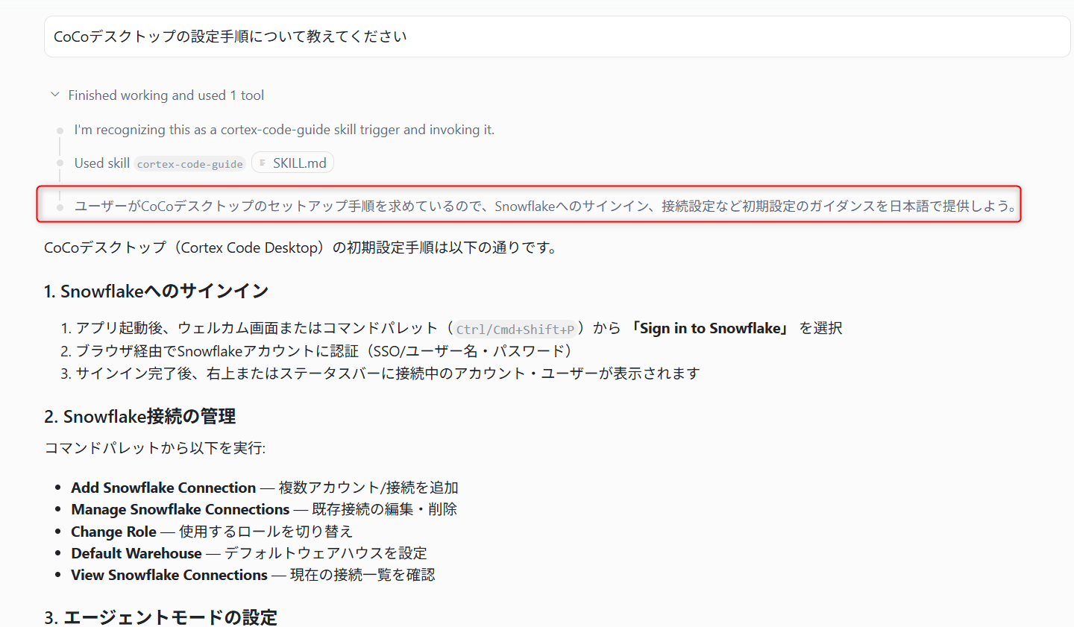The height and width of the screenshot is (627, 1074).
Task: Collapse the 'Finished working and used 1 tool' chevron
Action: pyautogui.click(x=54, y=95)
